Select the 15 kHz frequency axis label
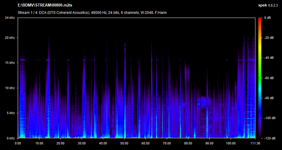The width and height of the screenshot is (282, 150). [10, 63]
